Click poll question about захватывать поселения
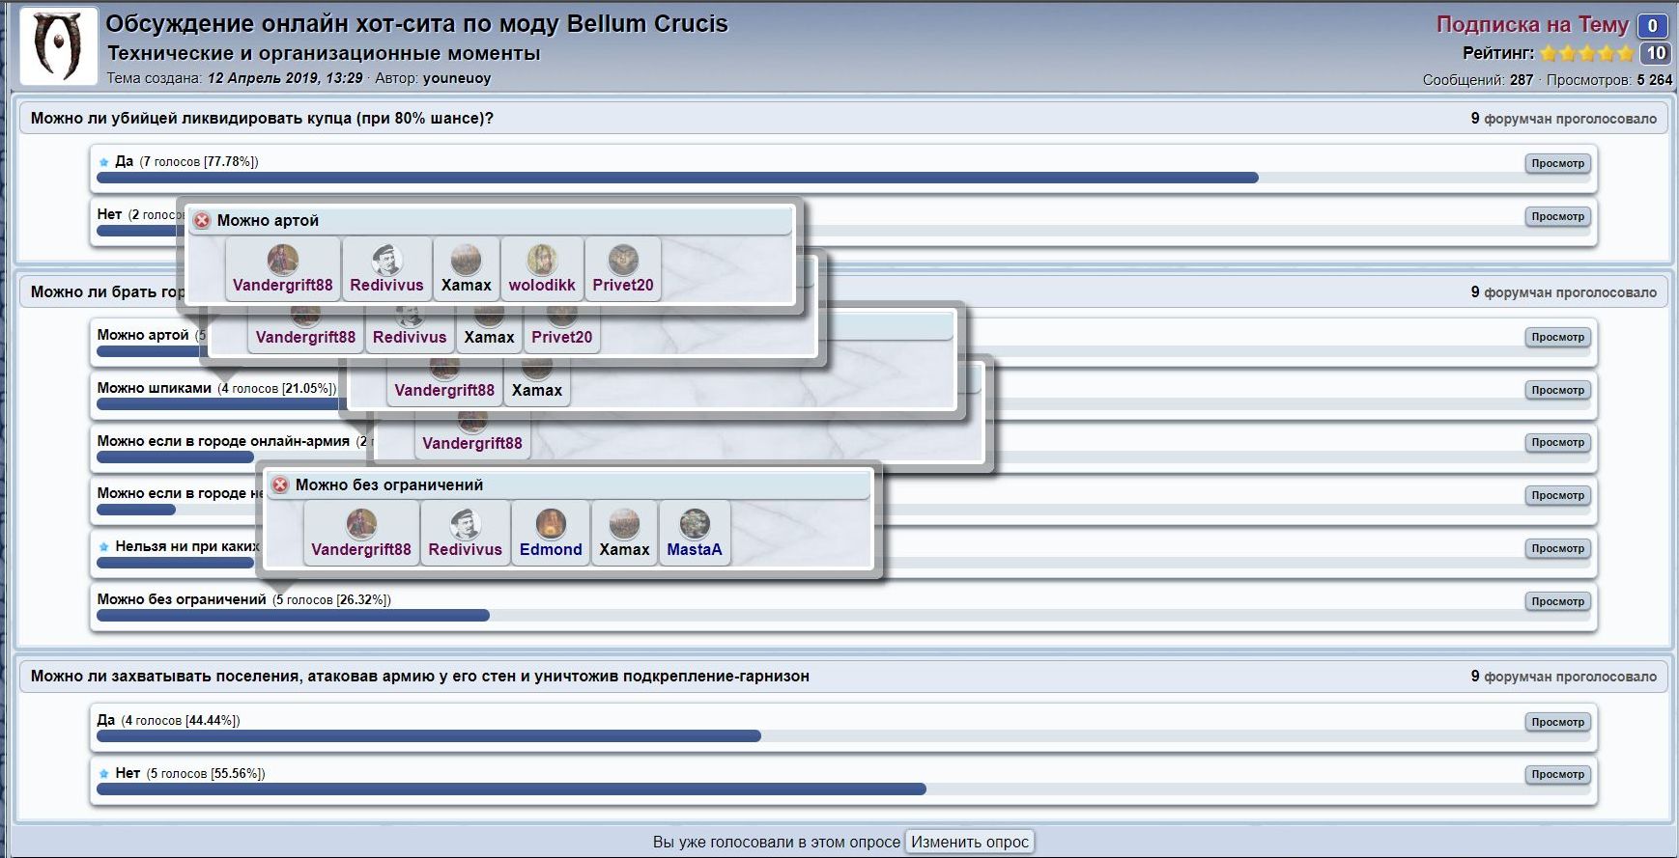The image size is (1679, 858). click(419, 677)
